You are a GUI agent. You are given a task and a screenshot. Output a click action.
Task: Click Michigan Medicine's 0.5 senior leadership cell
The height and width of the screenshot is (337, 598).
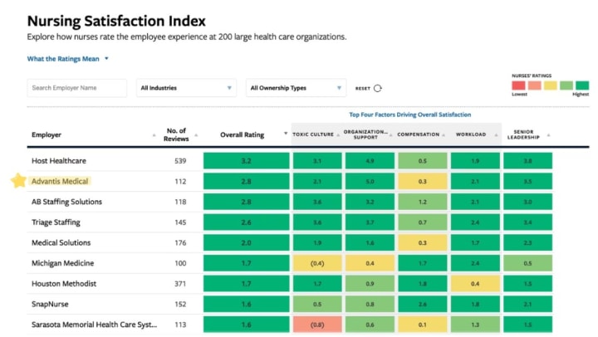528,263
